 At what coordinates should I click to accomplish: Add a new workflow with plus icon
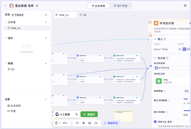46,22
